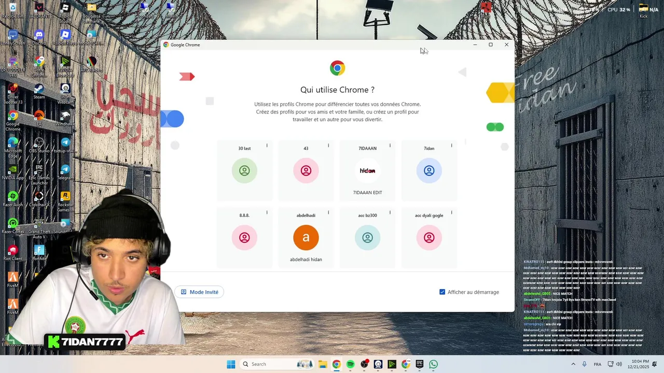
Task: Open more options for acc dyali gogle profile
Action: [x=451, y=212]
